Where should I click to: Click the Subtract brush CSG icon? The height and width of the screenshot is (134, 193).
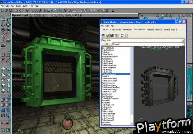[8, 99]
